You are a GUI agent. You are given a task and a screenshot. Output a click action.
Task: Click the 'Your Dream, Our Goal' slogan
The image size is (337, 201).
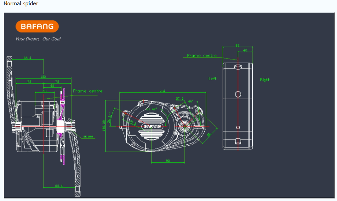tap(38, 39)
